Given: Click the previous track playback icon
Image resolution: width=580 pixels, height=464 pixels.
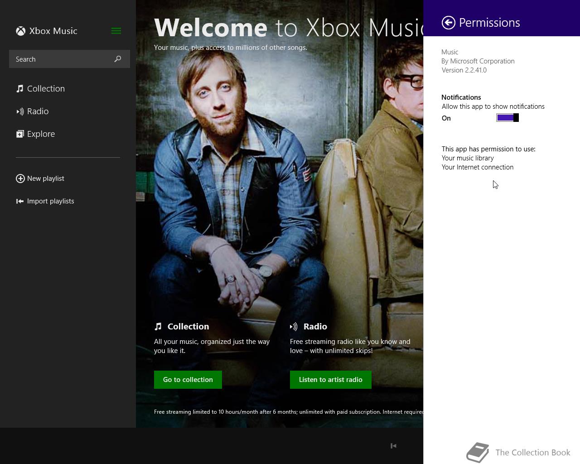Looking at the screenshot, I should point(393,446).
